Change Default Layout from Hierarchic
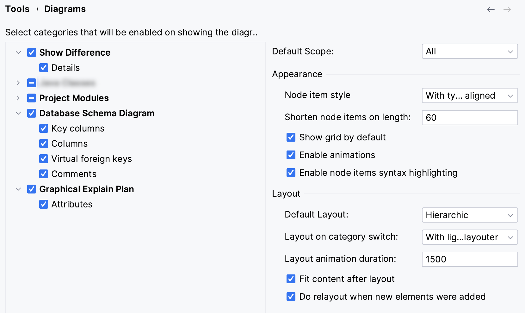 (x=469, y=215)
